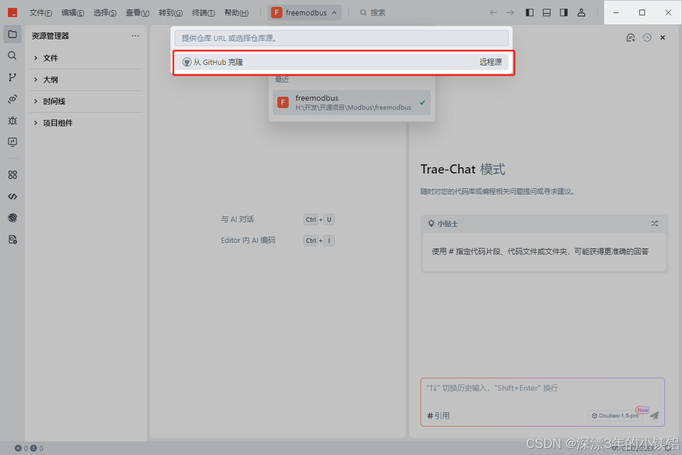Open the 选择(S) menu

coord(105,13)
